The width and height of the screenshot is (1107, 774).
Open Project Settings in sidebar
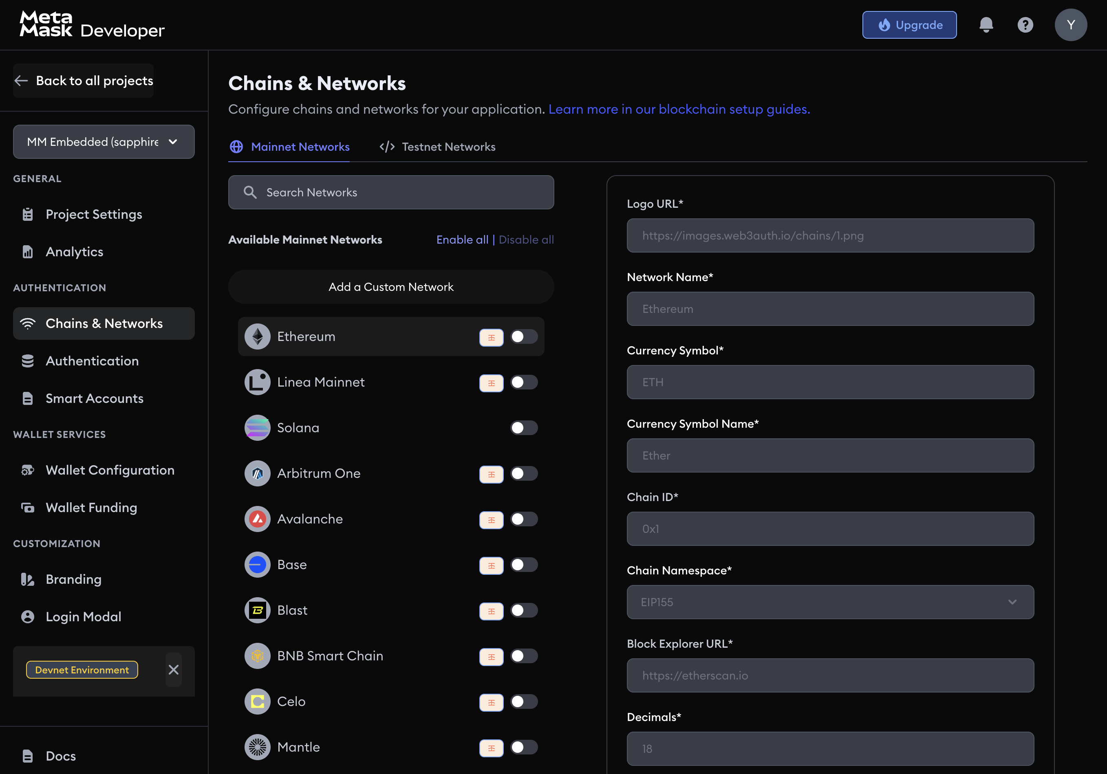point(104,214)
